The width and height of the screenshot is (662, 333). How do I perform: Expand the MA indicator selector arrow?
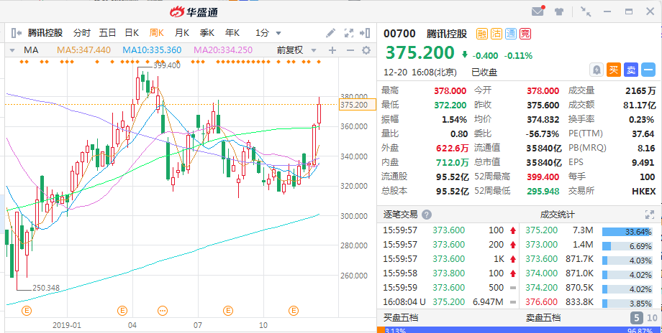tap(12, 50)
